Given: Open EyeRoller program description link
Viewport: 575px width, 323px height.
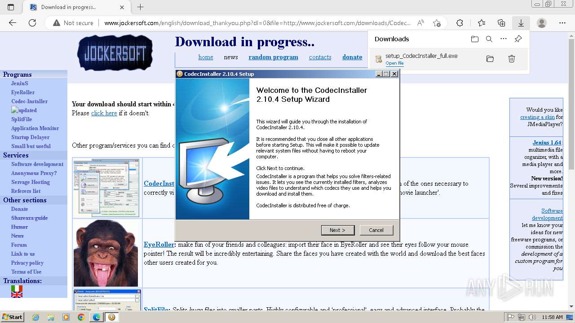Looking at the screenshot, I should pyautogui.click(x=159, y=244).
